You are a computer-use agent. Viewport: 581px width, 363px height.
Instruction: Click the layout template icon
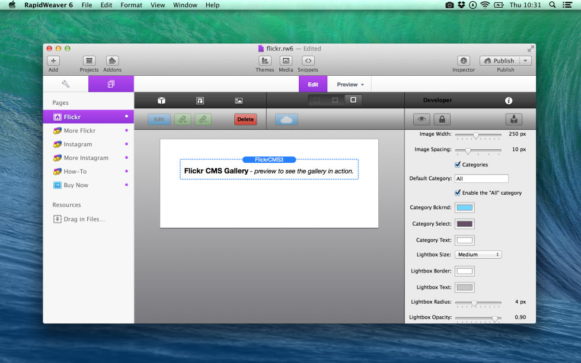[200, 100]
